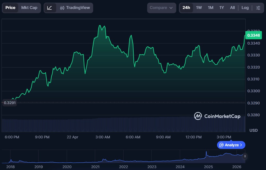Viewport: 266px width, 170px height.
Task: Switch to TradingView candlestick chart
Action: click(x=75, y=8)
